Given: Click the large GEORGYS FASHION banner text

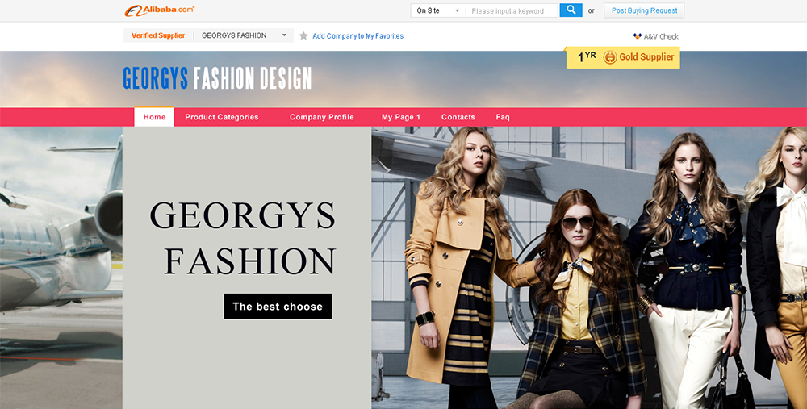Looking at the screenshot, I should coord(243,238).
